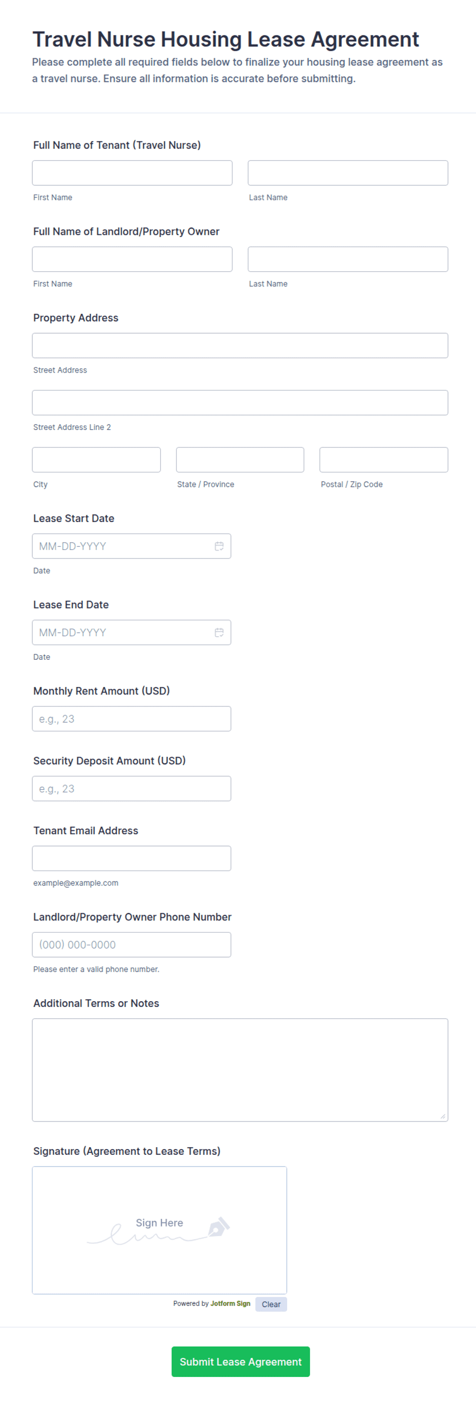
Task: Click the Jotform Sign link
Action: point(230,1304)
